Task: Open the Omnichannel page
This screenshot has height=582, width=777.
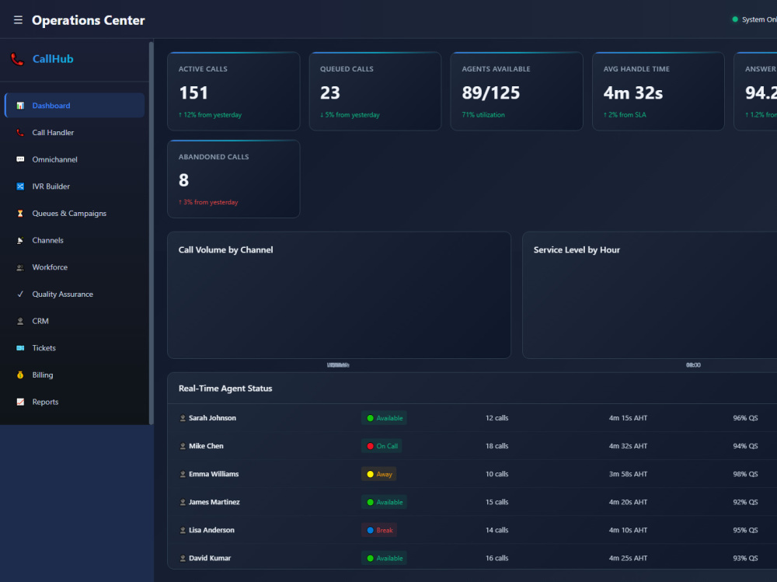Action: [75, 159]
